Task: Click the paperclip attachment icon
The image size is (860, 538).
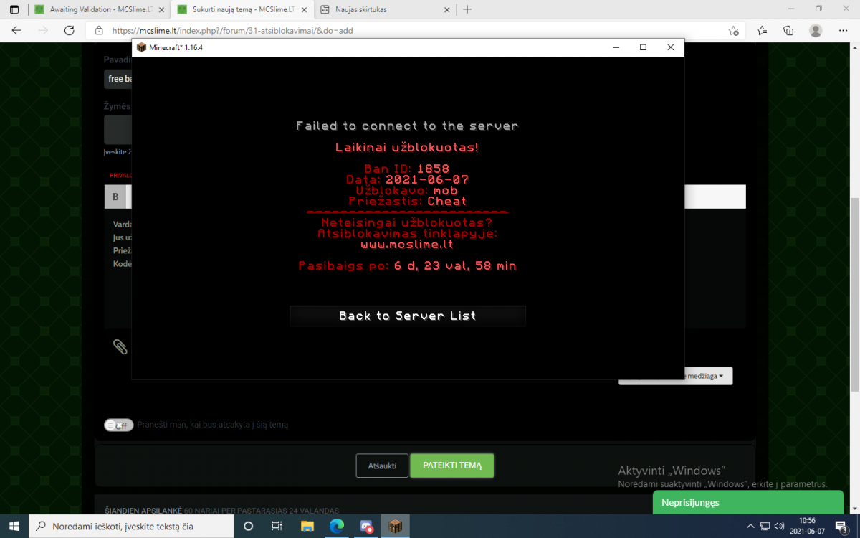Action: [x=120, y=347]
